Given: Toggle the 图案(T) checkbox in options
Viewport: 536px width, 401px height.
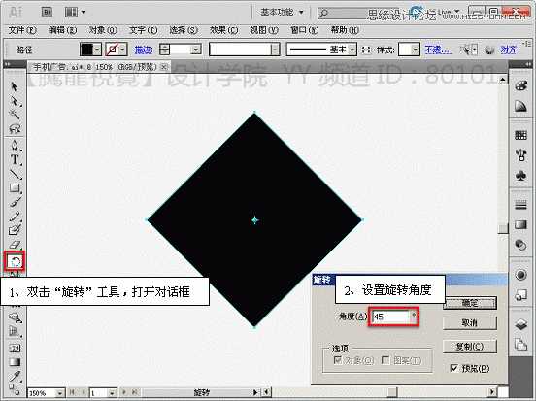Looking at the screenshot, I should click(x=385, y=360).
